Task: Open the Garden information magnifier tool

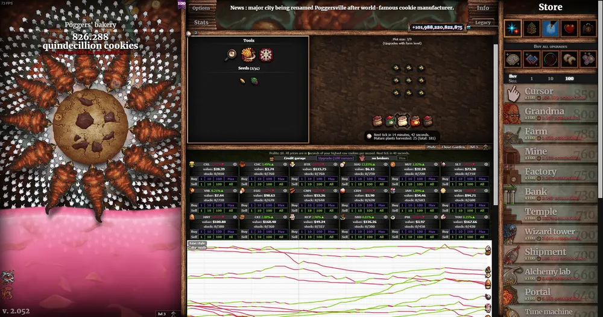Action: (231, 55)
